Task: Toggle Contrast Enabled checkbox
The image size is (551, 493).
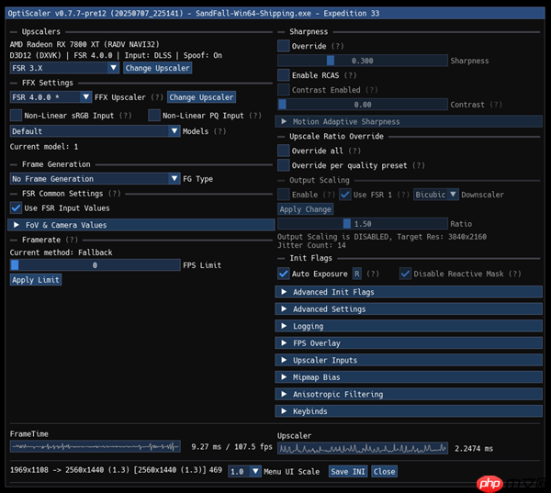Action: [284, 90]
